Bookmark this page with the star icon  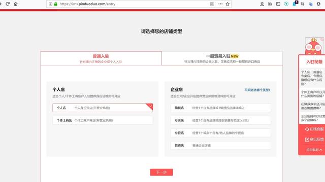pyautogui.click(x=227, y=4)
